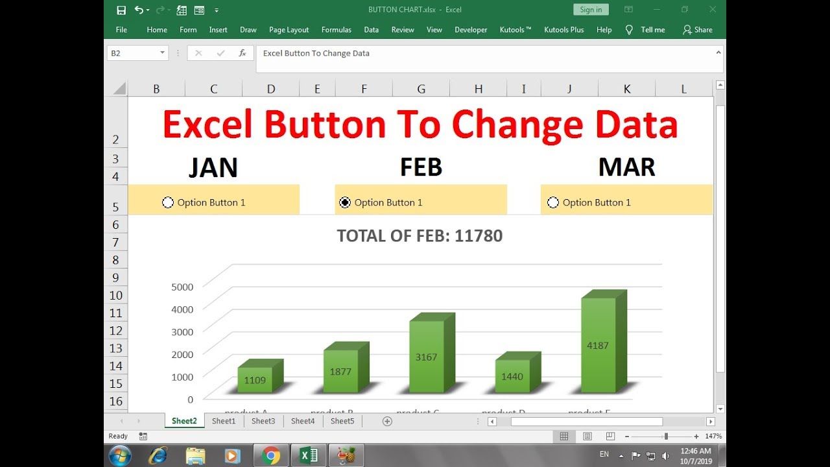Switch to the Sheet1 tab
Screen dimensions: 830x467
(224, 421)
